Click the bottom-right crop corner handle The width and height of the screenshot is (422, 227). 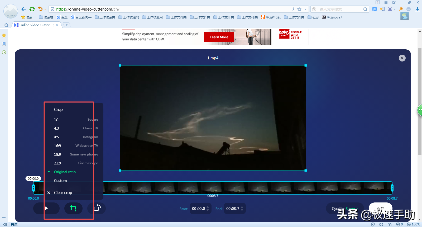click(x=306, y=171)
